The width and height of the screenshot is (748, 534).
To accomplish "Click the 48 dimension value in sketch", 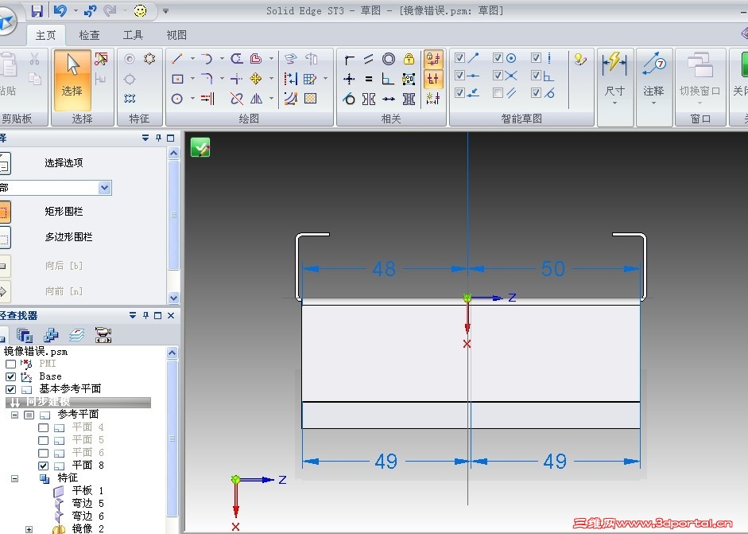I will 384,269.
